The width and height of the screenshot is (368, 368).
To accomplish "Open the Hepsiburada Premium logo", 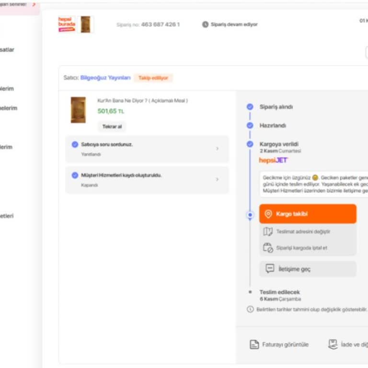I will point(67,24).
